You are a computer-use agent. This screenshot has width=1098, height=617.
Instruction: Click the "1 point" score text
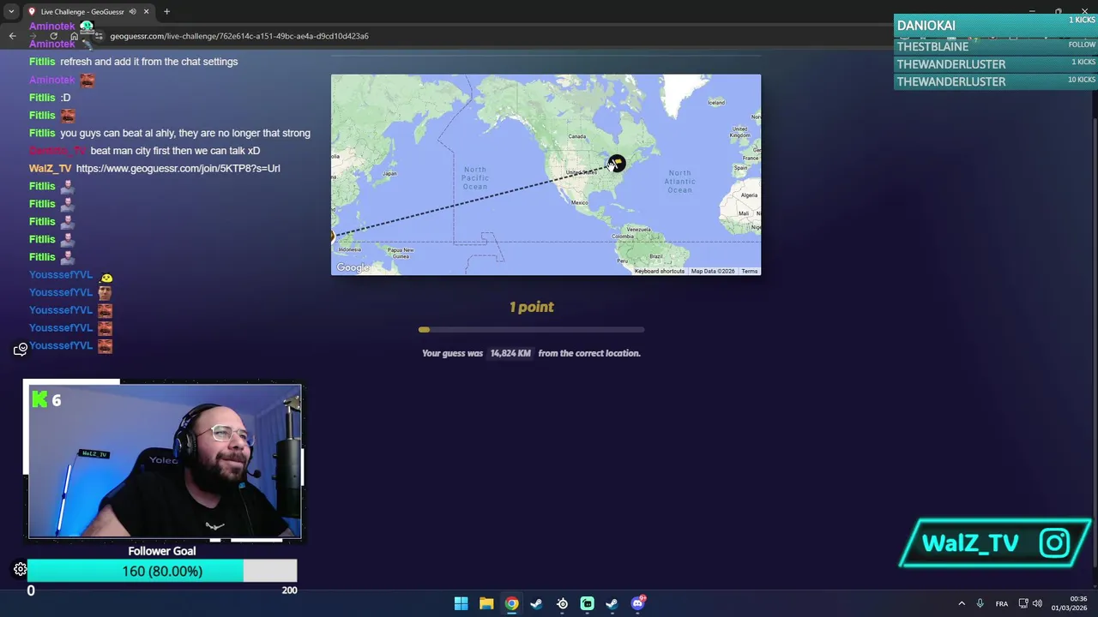(532, 307)
